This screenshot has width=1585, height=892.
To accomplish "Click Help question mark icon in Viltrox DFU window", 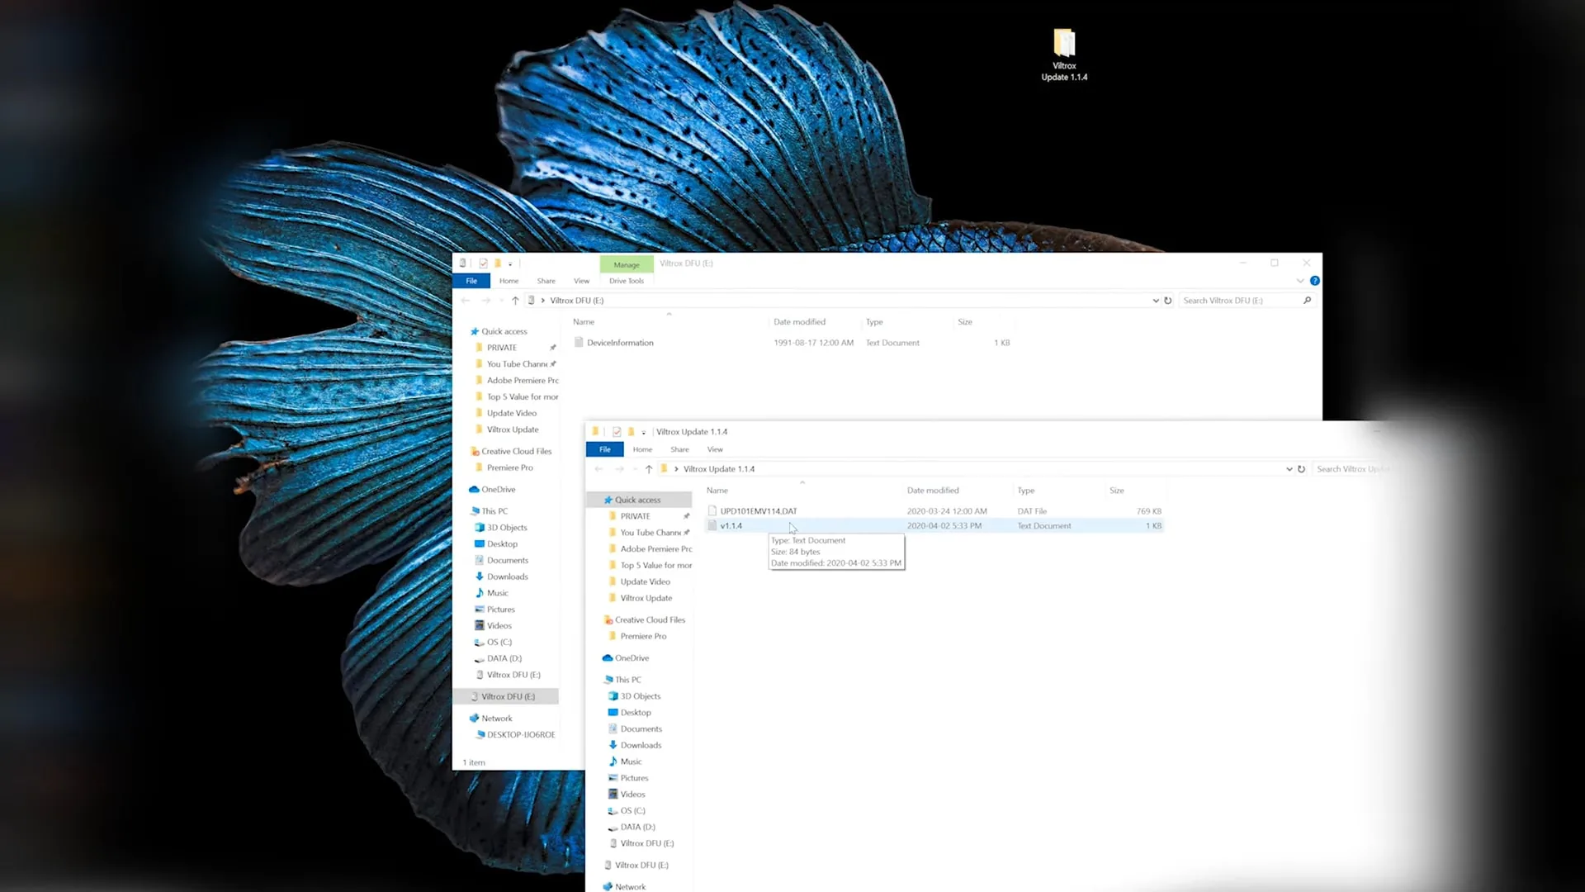I will pos(1315,281).
